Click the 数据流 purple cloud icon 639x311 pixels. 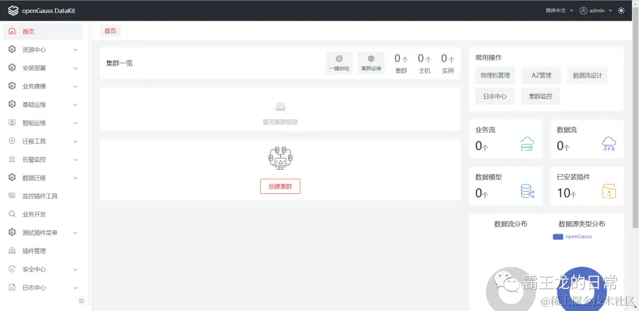point(609,144)
